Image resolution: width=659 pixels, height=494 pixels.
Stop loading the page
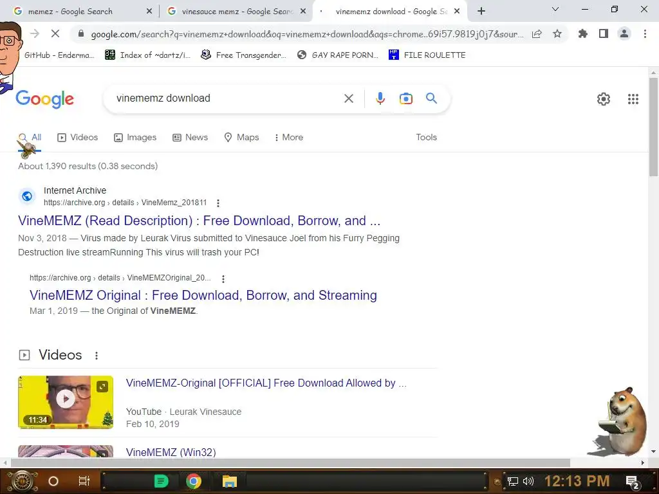click(x=55, y=33)
